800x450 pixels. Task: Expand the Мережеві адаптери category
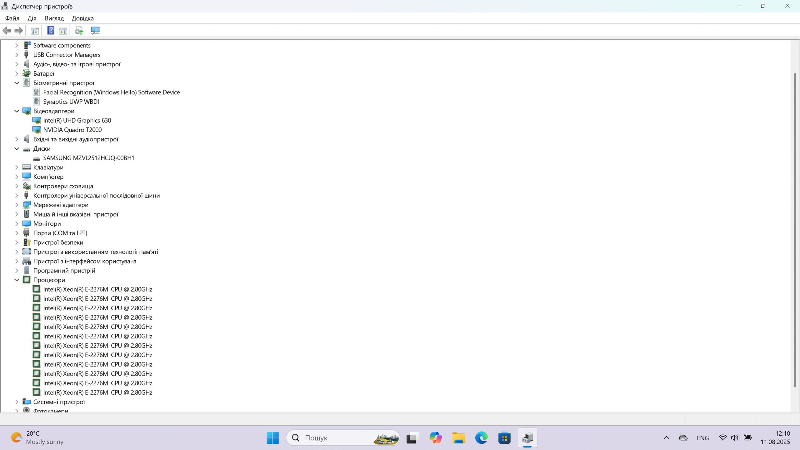(x=17, y=205)
